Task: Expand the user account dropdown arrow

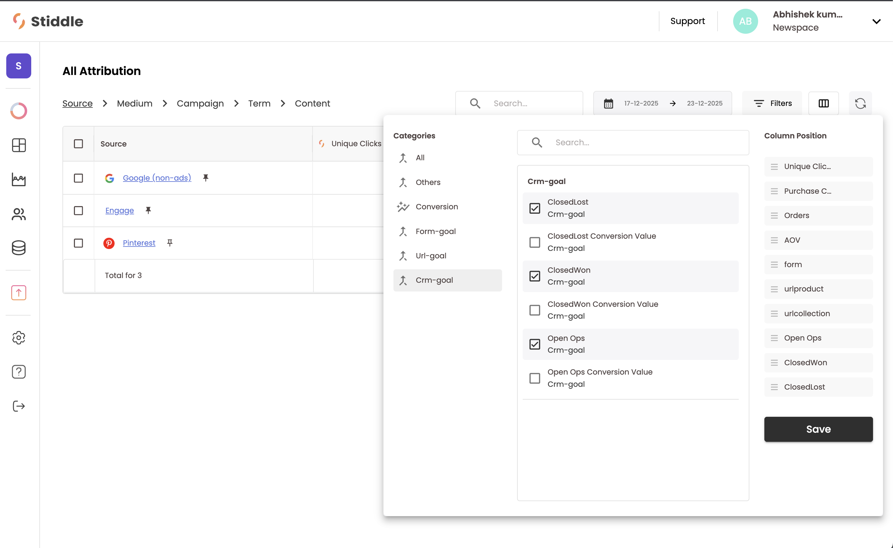Action: pyautogui.click(x=876, y=21)
